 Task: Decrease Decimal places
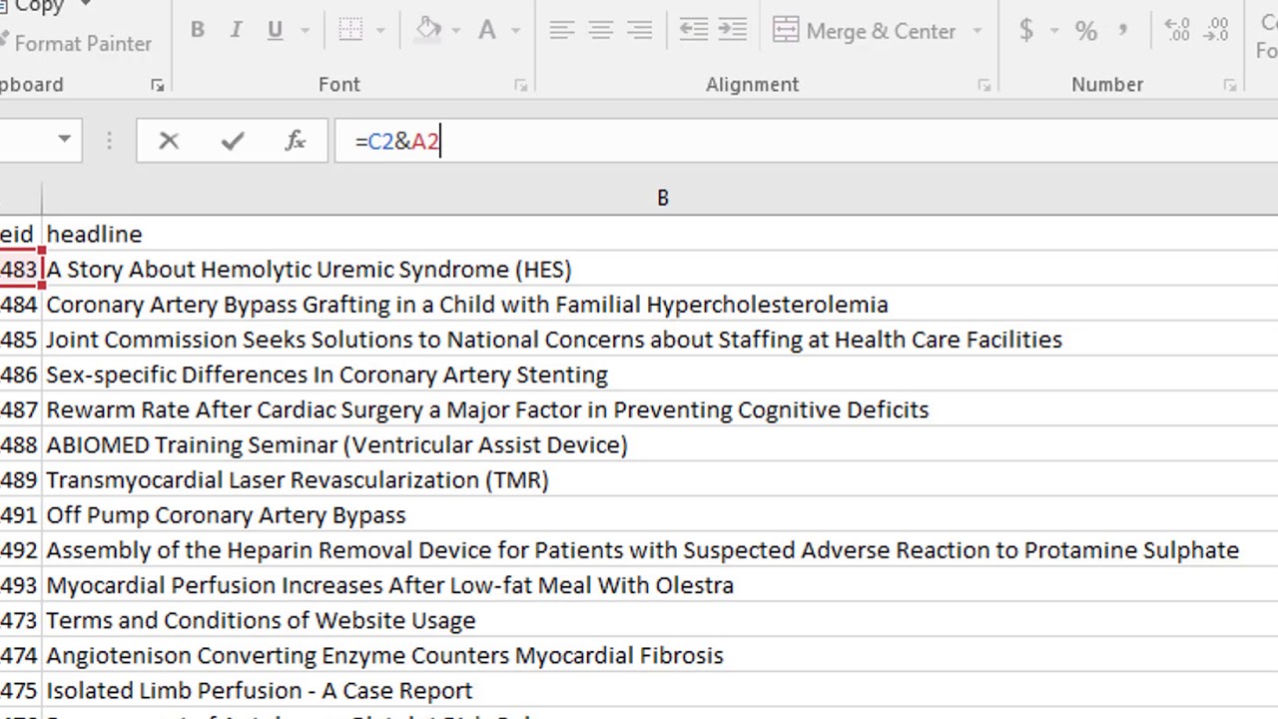click(x=1216, y=30)
